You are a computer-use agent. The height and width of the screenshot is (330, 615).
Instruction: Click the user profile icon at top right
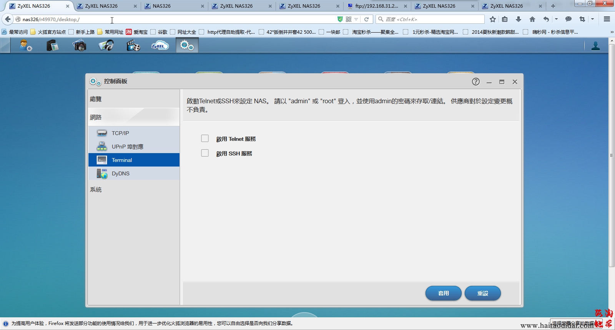click(x=595, y=46)
